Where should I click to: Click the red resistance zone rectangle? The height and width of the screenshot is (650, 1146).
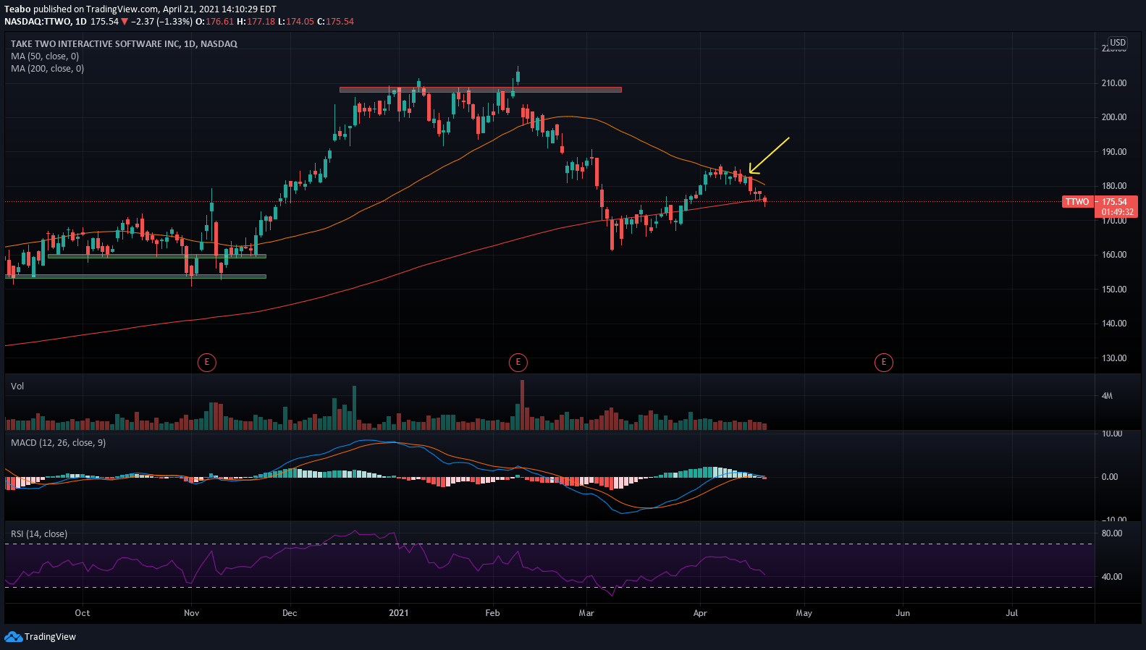[481, 90]
